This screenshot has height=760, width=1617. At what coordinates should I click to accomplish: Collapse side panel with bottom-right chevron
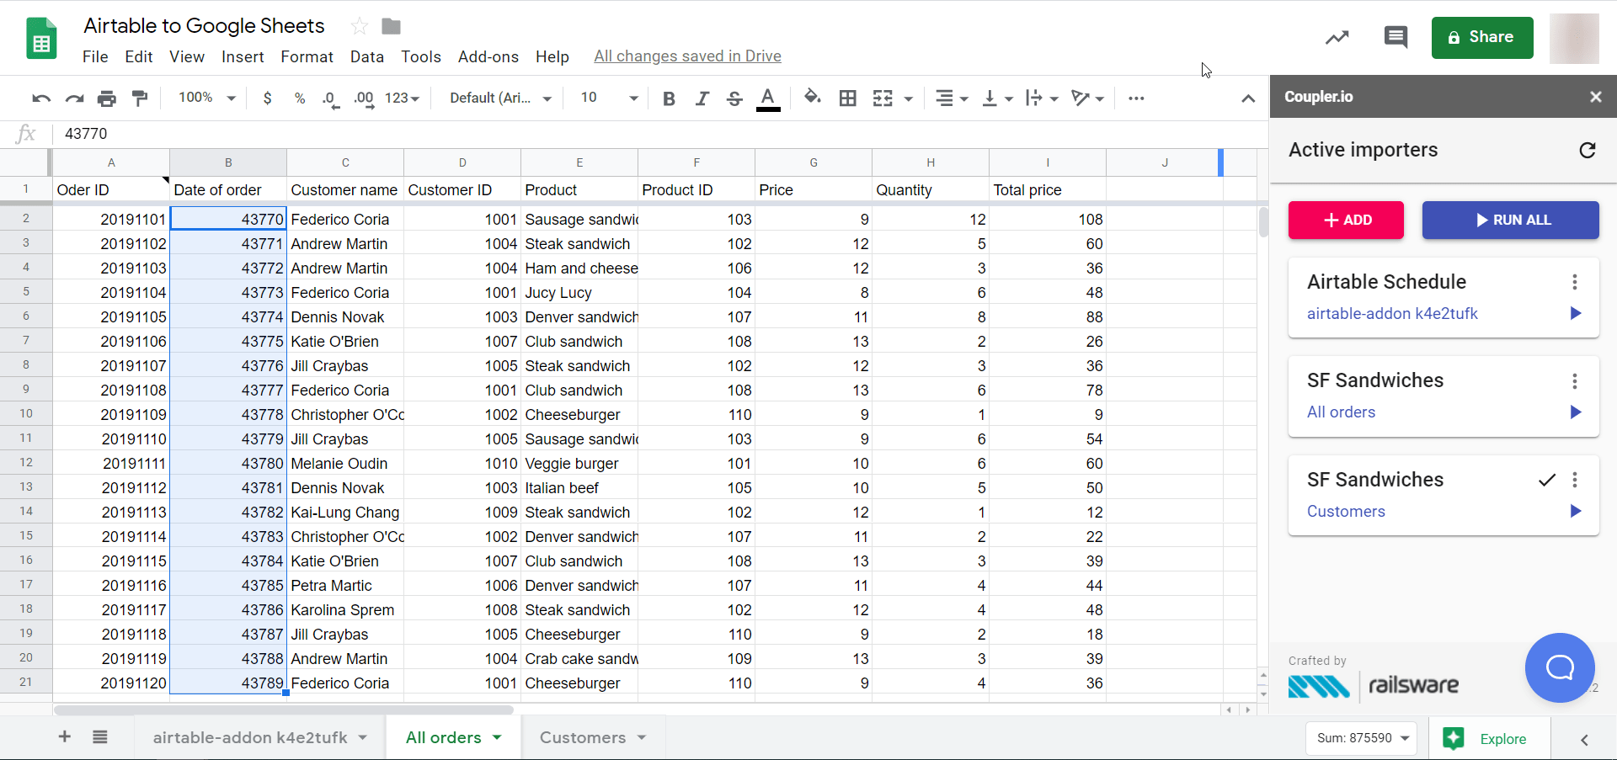(x=1584, y=740)
